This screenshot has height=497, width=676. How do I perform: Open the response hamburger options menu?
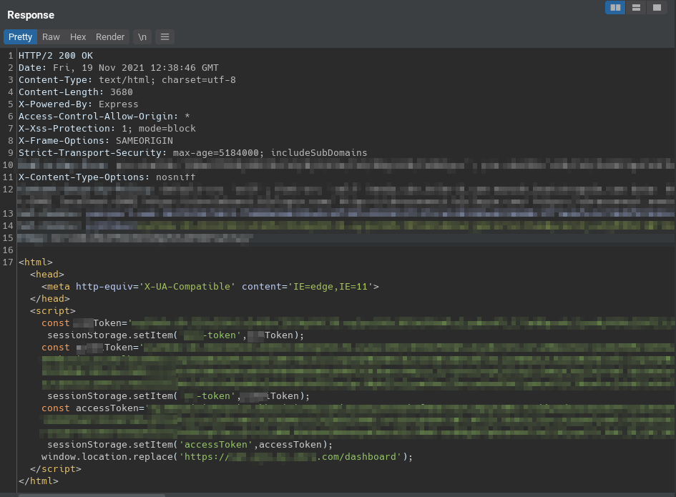pos(165,37)
